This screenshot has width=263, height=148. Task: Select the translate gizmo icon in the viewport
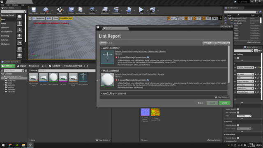point(169,18)
